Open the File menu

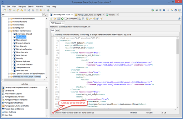[x=3, y=7]
